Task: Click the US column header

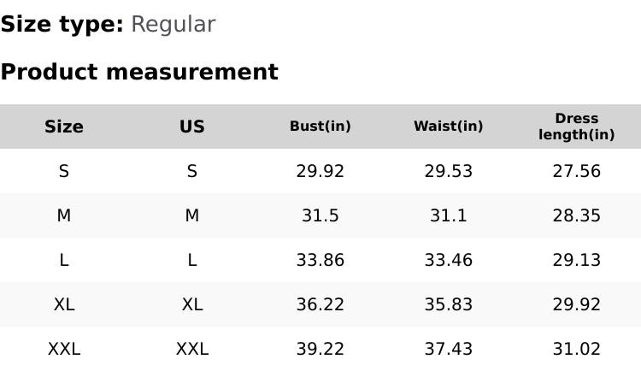Action: 192,127
